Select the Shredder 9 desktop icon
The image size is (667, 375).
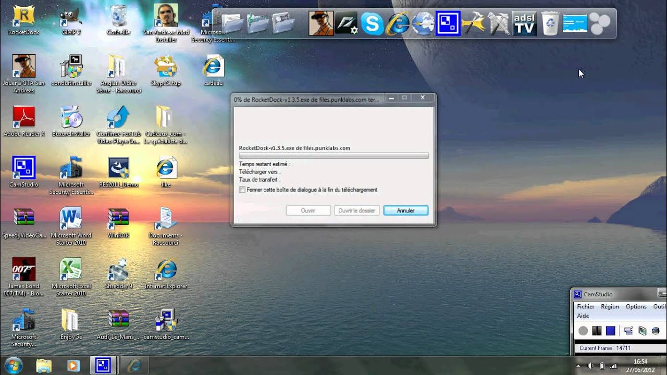(x=119, y=273)
